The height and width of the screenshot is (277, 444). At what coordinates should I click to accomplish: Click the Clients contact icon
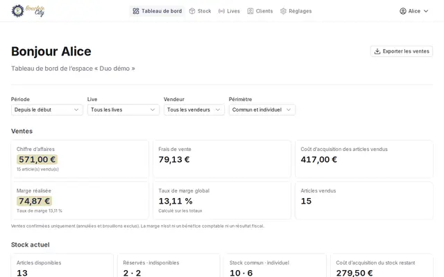(250, 11)
